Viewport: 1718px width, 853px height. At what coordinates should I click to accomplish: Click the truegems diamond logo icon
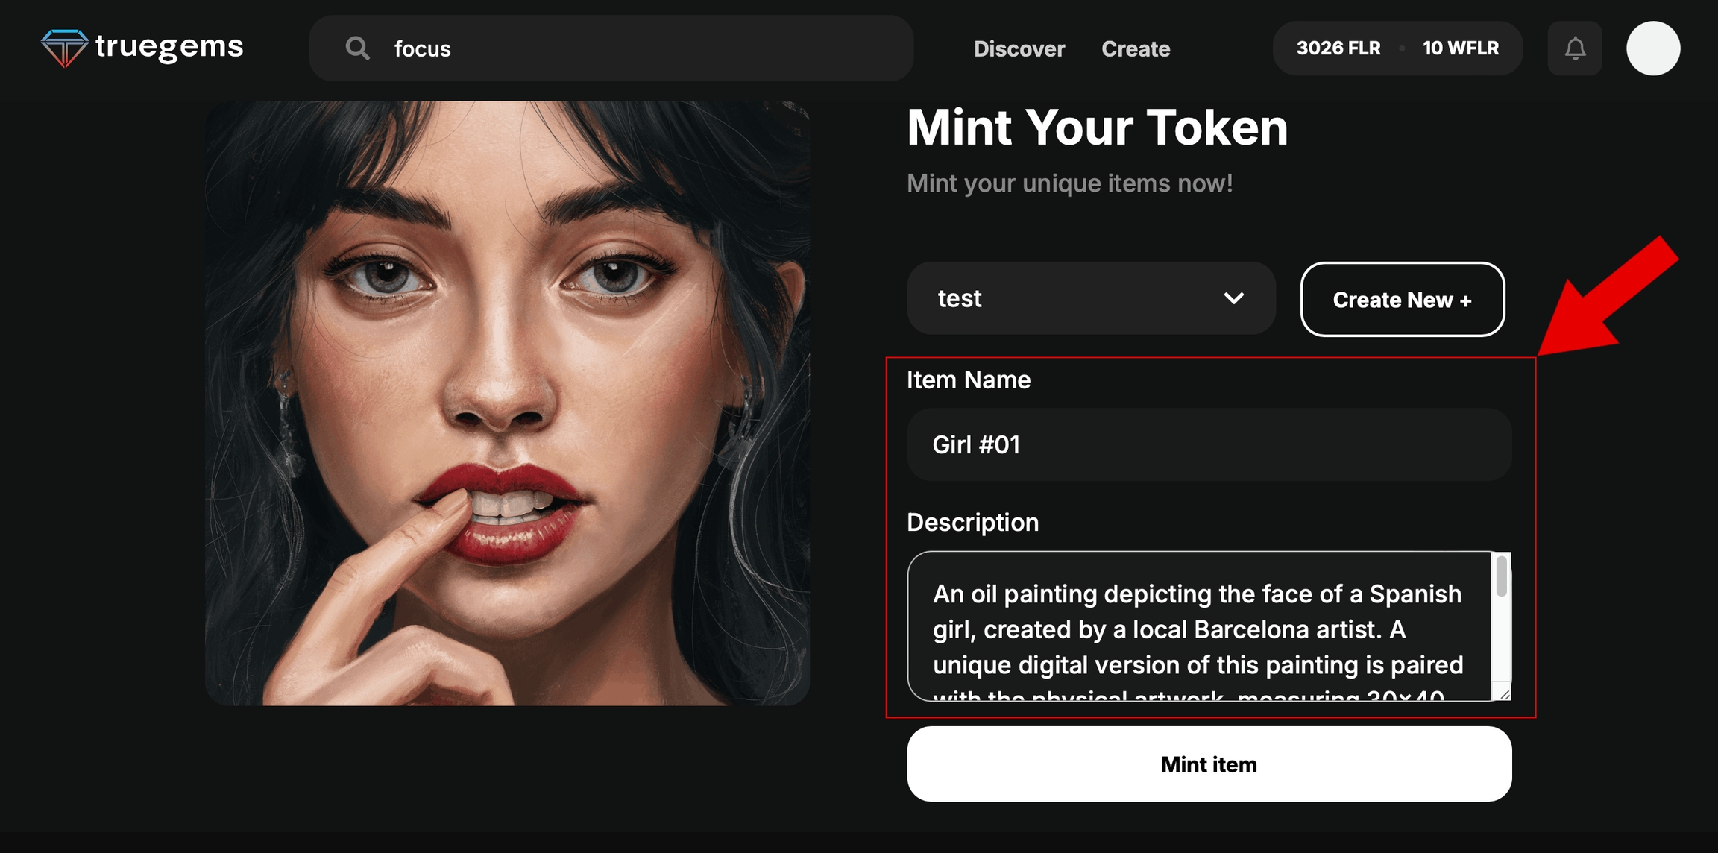tap(64, 48)
